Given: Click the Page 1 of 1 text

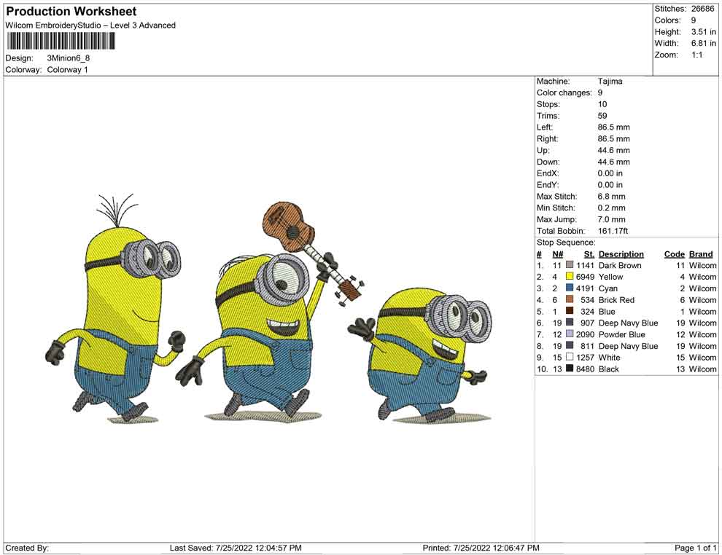Looking at the screenshot, I should click(x=695, y=548).
